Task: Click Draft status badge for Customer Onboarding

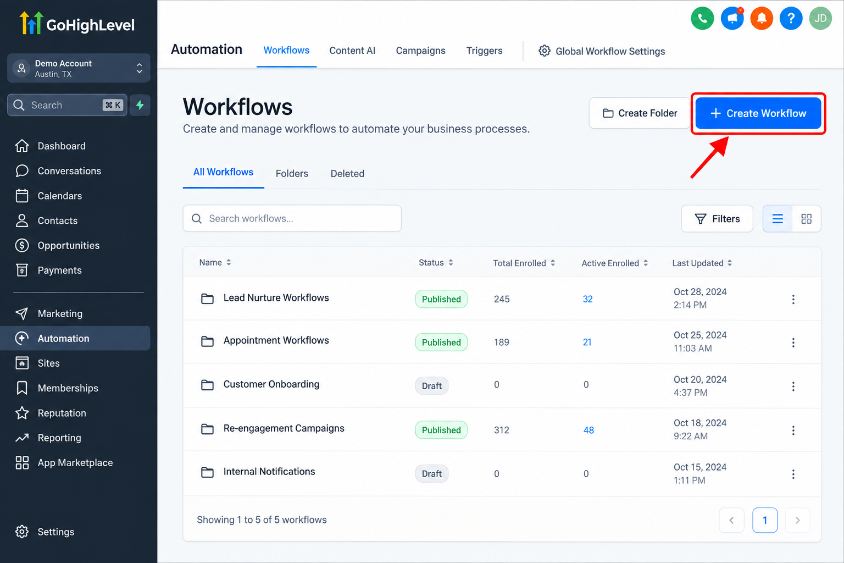Action: [x=432, y=386]
